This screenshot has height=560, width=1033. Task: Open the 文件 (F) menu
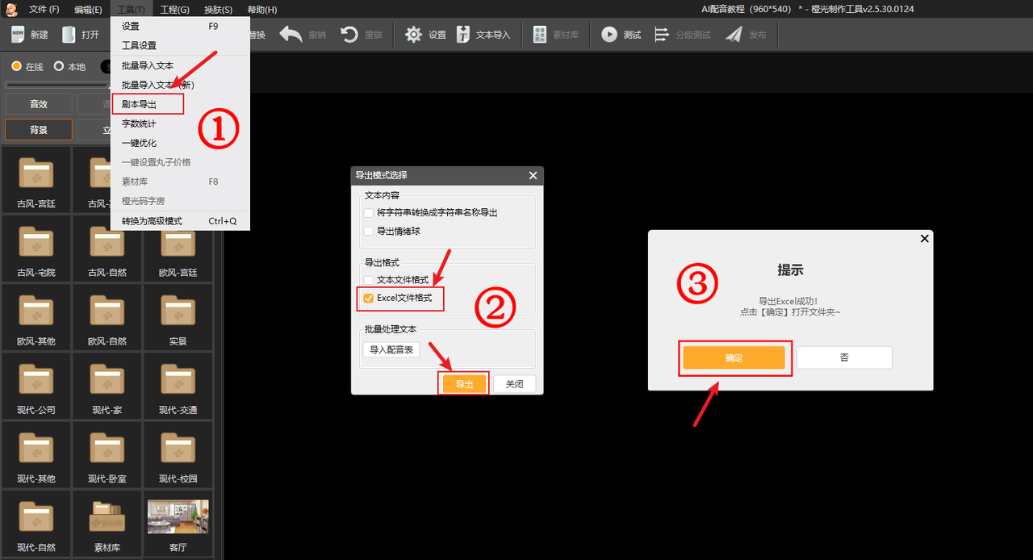(x=44, y=10)
